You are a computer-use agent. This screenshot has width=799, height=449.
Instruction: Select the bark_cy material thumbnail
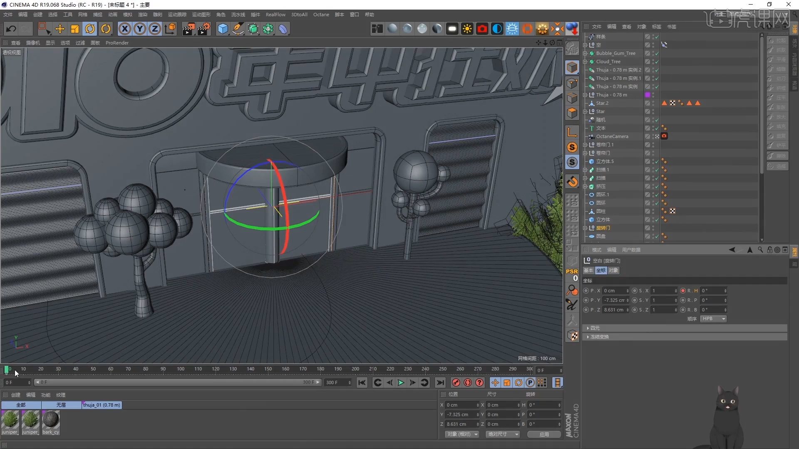[x=51, y=422]
